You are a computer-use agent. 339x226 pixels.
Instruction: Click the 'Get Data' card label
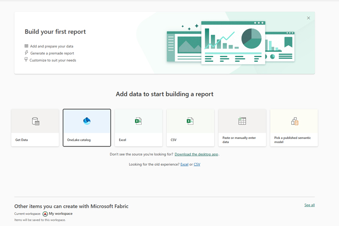22,140
